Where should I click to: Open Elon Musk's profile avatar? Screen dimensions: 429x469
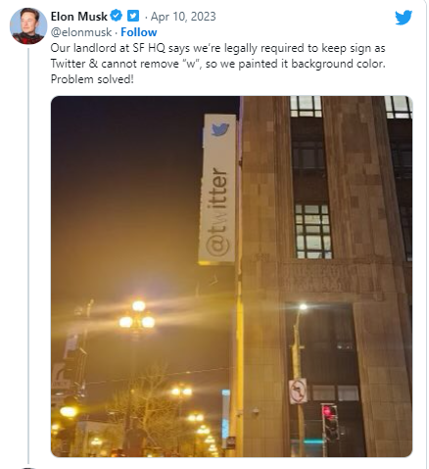[x=28, y=26]
